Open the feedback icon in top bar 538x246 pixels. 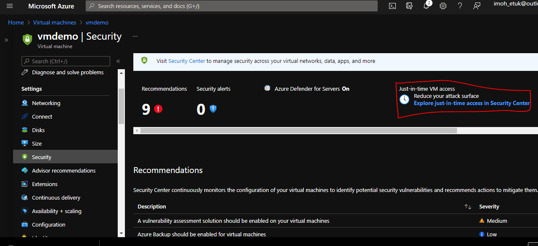click(x=477, y=6)
